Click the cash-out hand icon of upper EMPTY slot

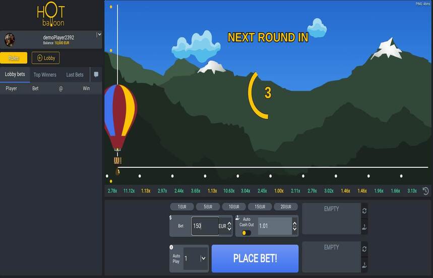pos(364,227)
